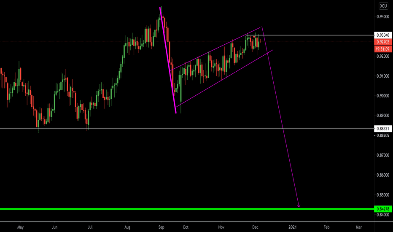Click the 0.84000 price axis label

pyautogui.click(x=383, y=215)
